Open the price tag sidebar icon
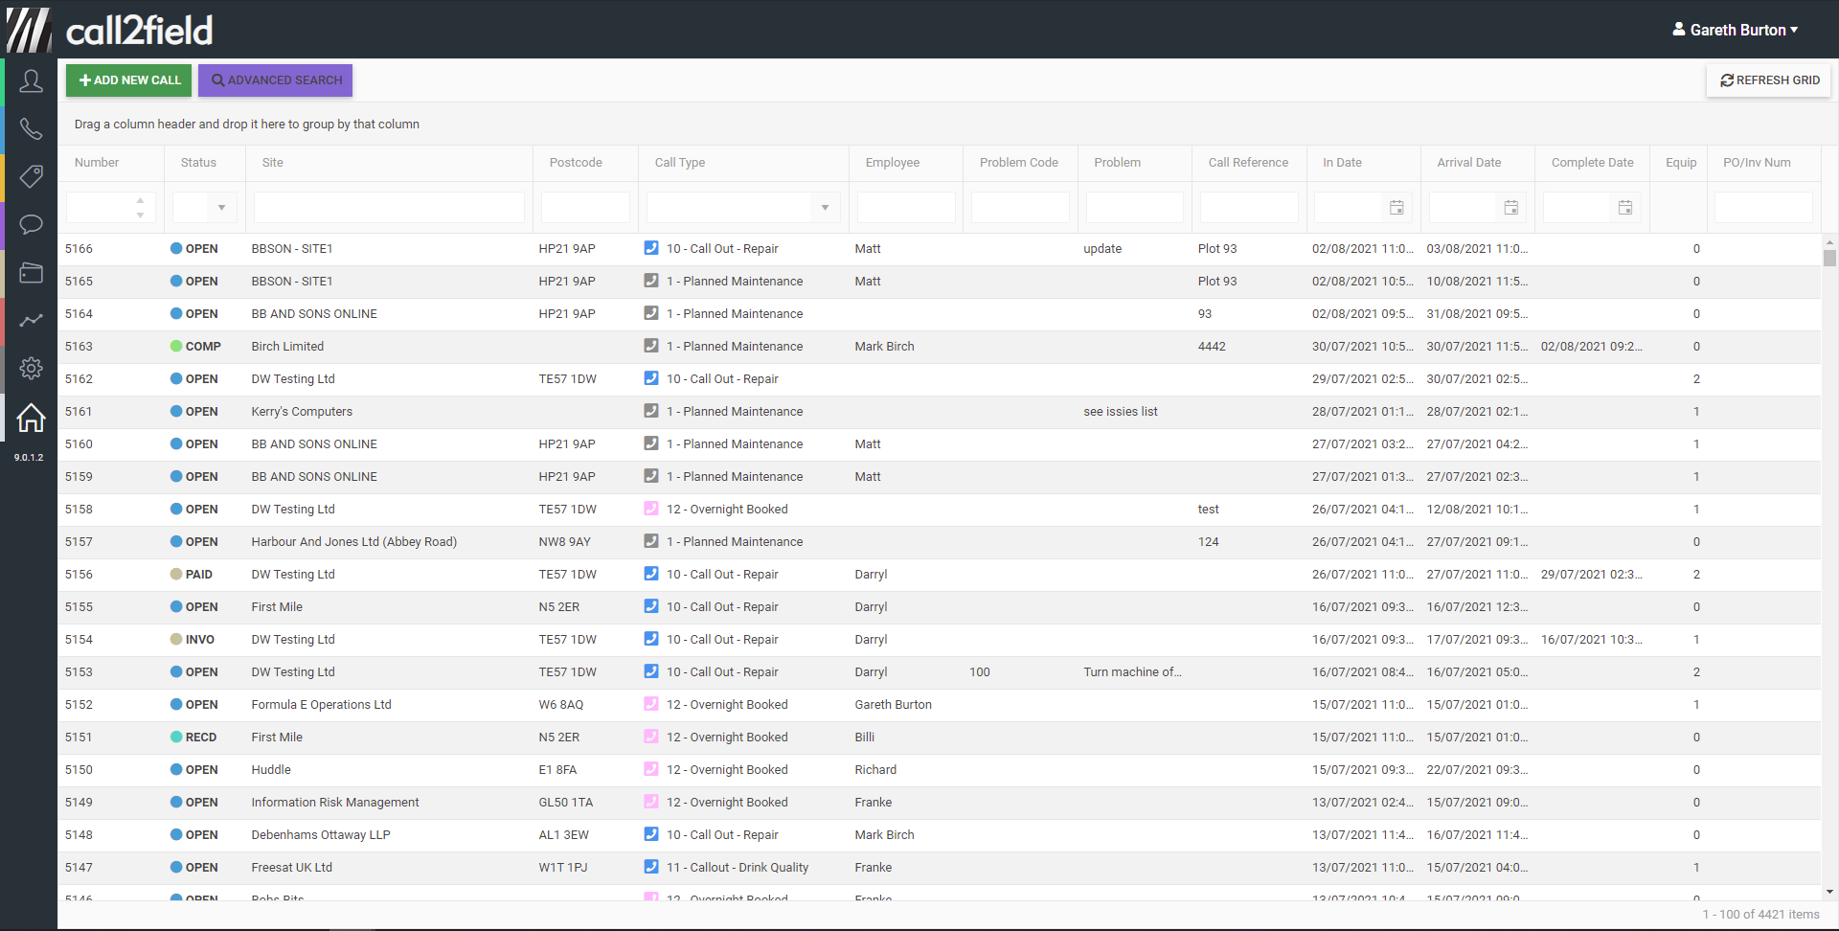Image resolution: width=1839 pixels, height=931 pixels. click(x=31, y=176)
